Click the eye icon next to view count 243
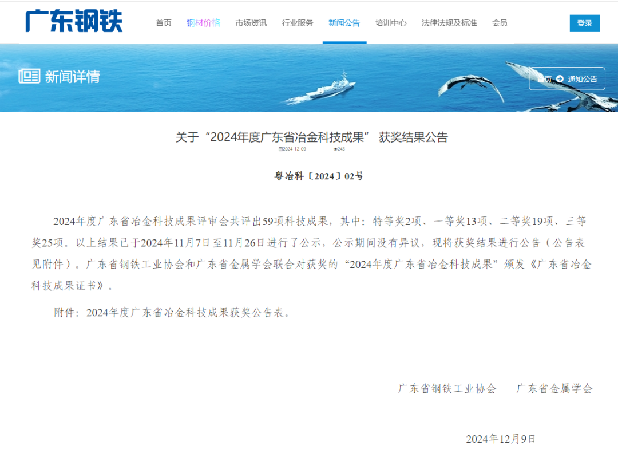Viewport: 618px width, 461px height. tap(334, 149)
